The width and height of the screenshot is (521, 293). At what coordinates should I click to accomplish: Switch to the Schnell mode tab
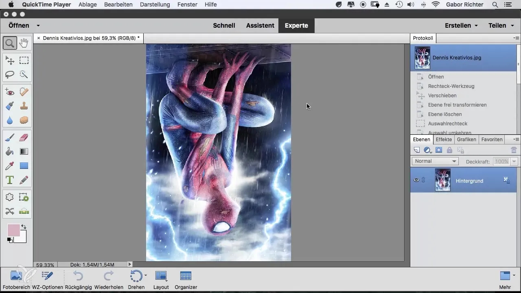click(224, 25)
